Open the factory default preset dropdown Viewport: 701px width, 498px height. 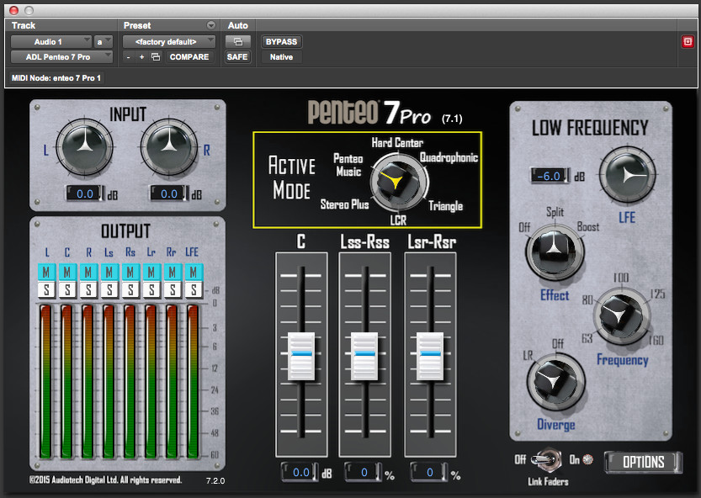169,41
